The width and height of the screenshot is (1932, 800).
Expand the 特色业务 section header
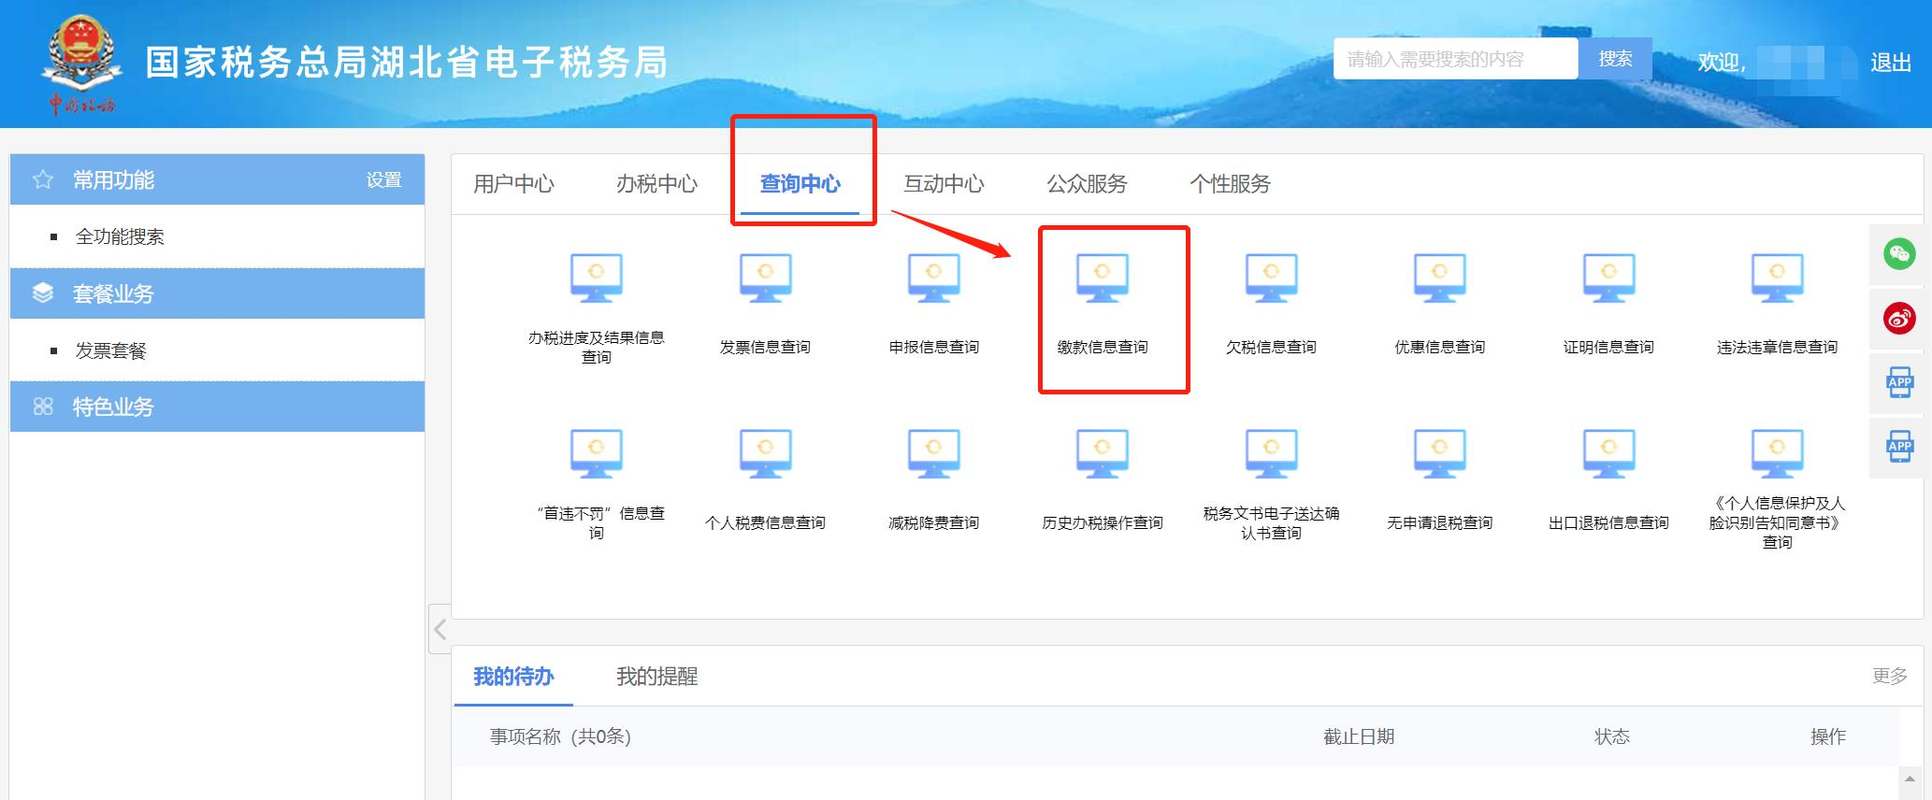click(x=217, y=407)
